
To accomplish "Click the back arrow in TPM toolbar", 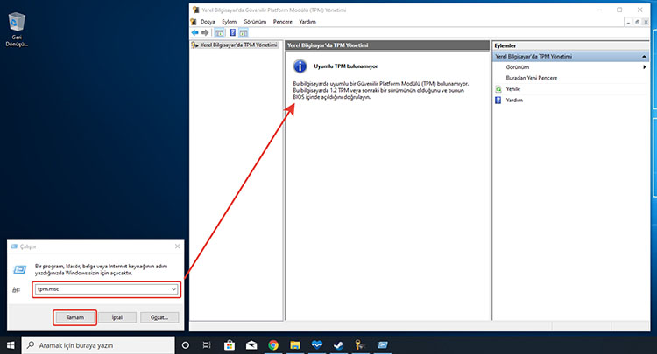I will (x=195, y=32).
